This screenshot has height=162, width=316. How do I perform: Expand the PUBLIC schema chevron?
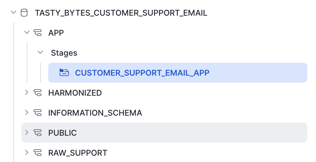point(27,133)
